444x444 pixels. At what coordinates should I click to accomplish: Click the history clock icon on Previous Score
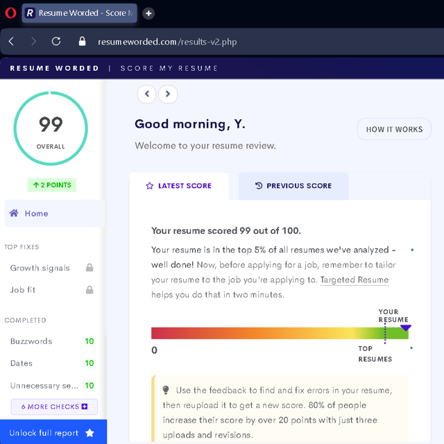pyautogui.click(x=259, y=185)
